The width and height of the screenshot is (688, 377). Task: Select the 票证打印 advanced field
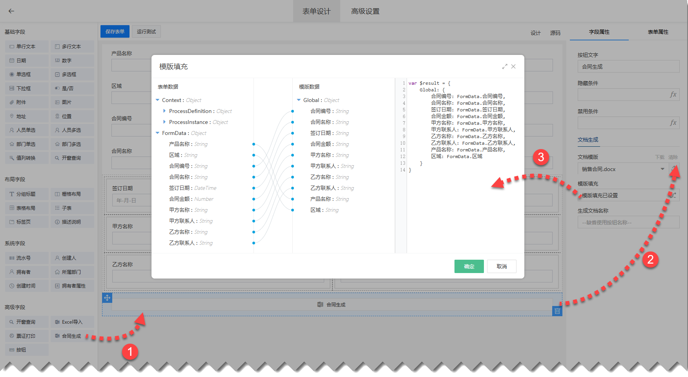point(26,336)
